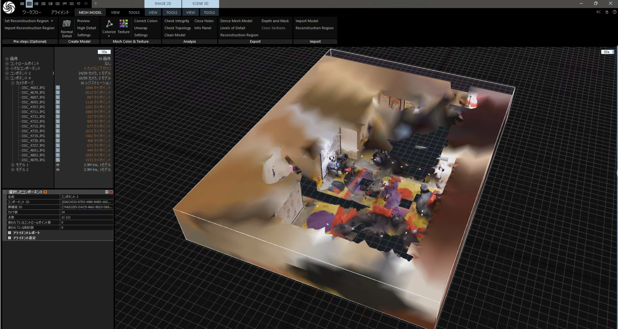Expand the アライメントレポート section
The height and width of the screenshot is (329, 618).
tap(9, 233)
